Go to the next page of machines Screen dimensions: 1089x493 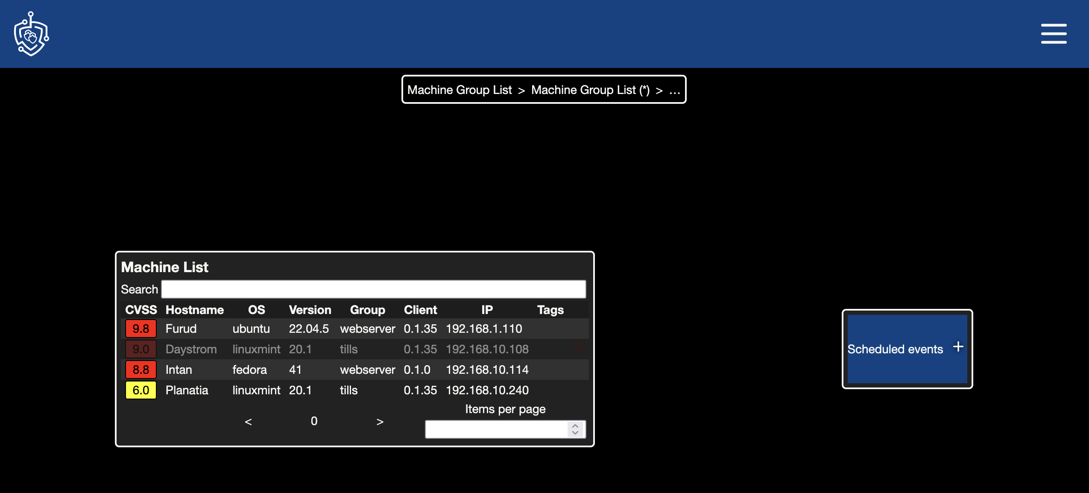pos(380,422)
